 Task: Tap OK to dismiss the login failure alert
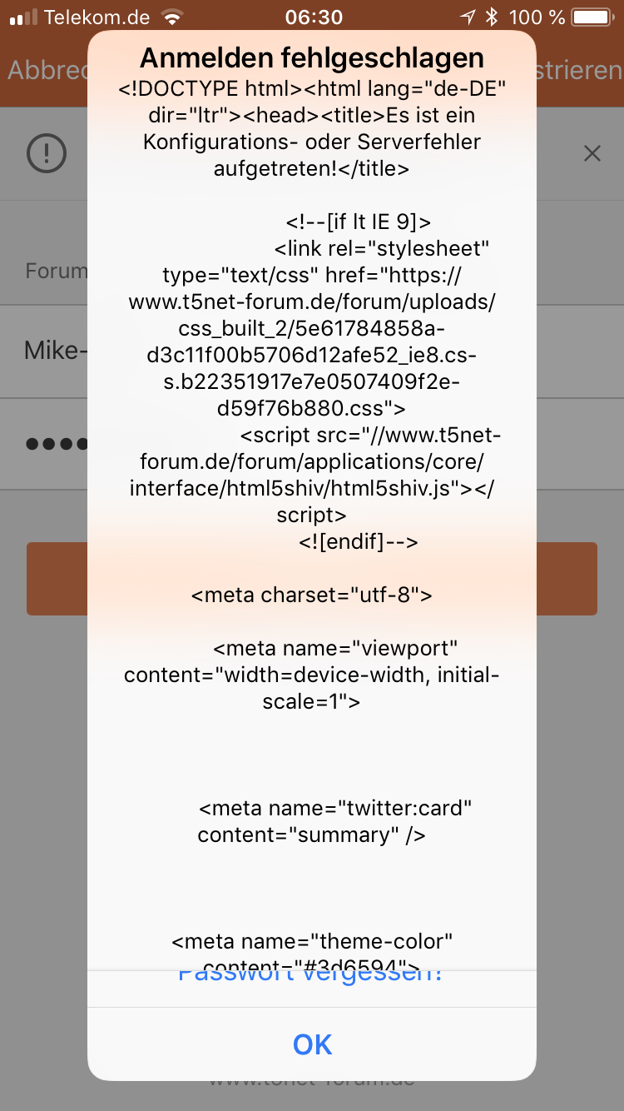pyautogui.click(x=312, y=1044)
